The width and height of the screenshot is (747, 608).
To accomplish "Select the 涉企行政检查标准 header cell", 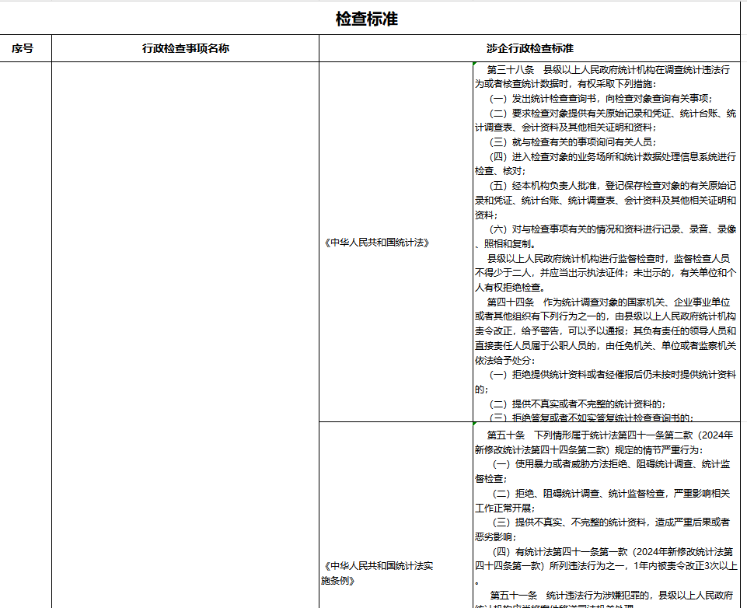I will pyautogui.click(x=529, y=48).
